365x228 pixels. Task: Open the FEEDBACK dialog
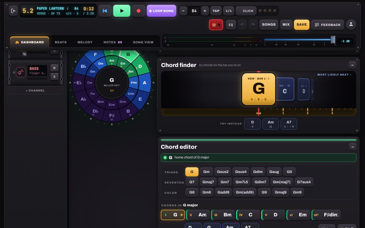coord(328,25)
